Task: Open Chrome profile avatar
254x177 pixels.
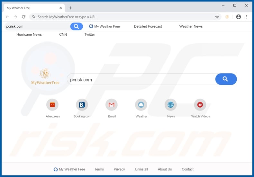Action: [238, 17]
